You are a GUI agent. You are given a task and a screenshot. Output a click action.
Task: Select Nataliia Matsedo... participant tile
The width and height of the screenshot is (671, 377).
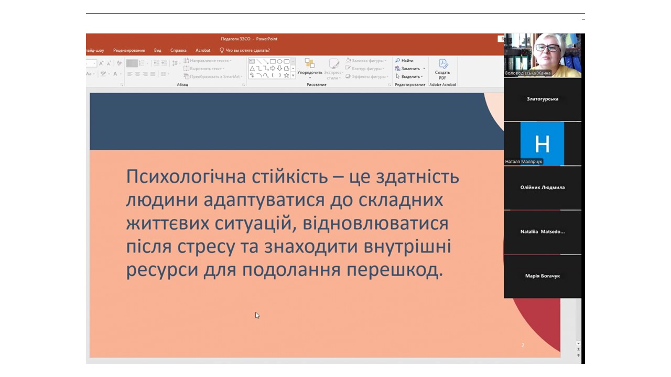pos(543,232)
